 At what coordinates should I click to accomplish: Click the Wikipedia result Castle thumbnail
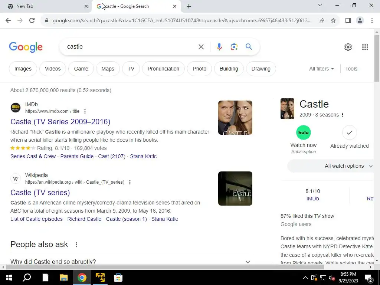click(x=235, y=189)
